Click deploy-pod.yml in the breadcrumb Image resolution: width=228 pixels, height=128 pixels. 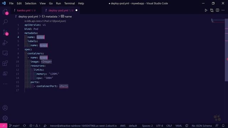tap(28, 17)
